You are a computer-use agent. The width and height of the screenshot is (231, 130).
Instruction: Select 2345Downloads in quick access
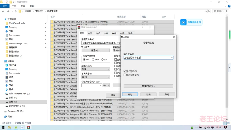[x=17, y=23]
